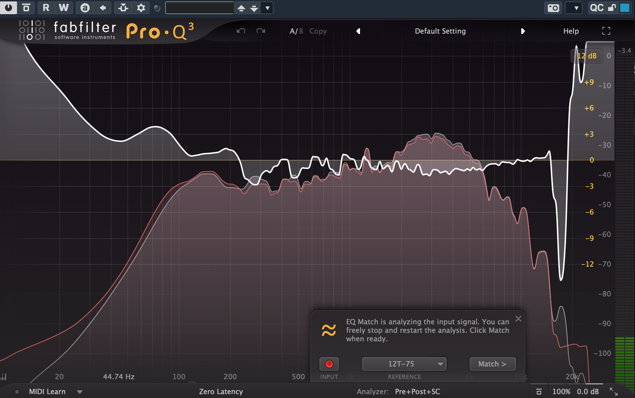This screenshot has height=398, width=635.
Task: Load next preset with down arrow
Action: pyautogui.click(x=254, y=8)
